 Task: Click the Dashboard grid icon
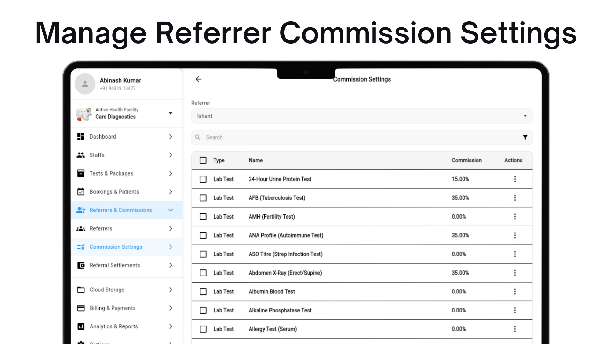pyautogui.click(x=81, y=137)
